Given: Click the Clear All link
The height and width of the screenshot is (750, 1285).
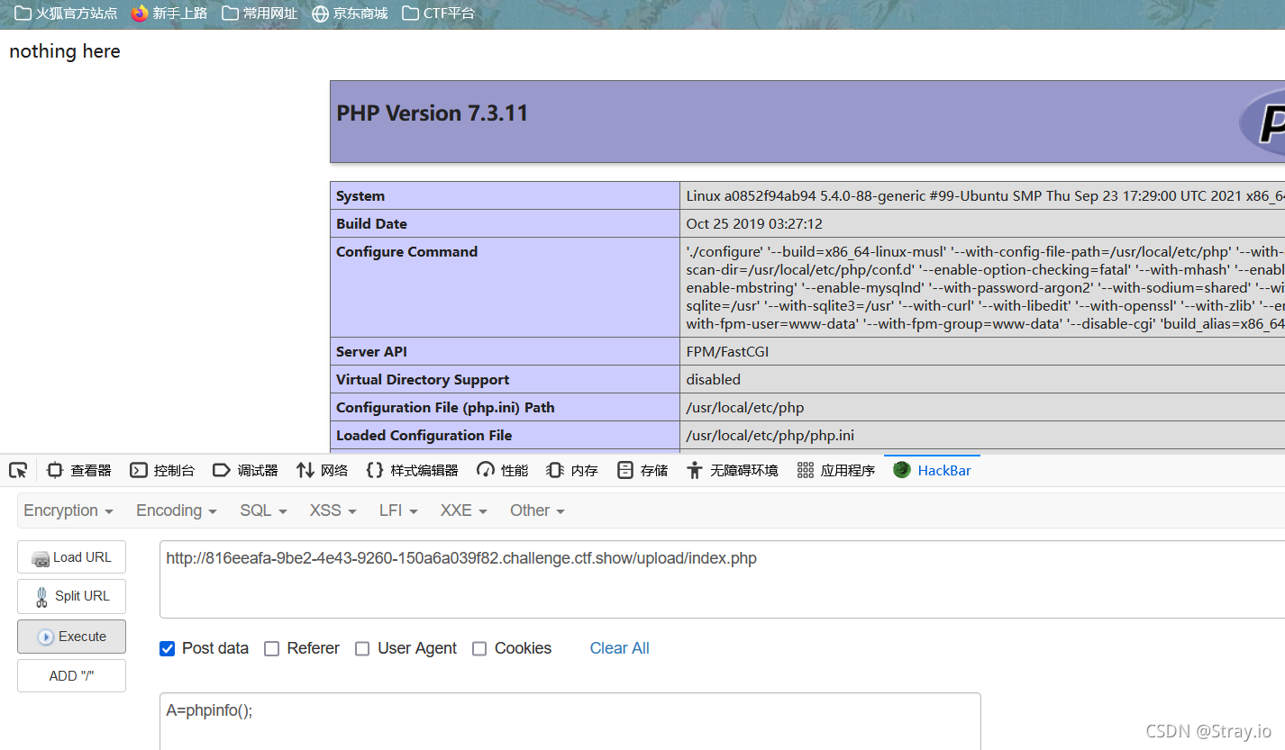Looking at the screenshot, I should pos(619,648).
